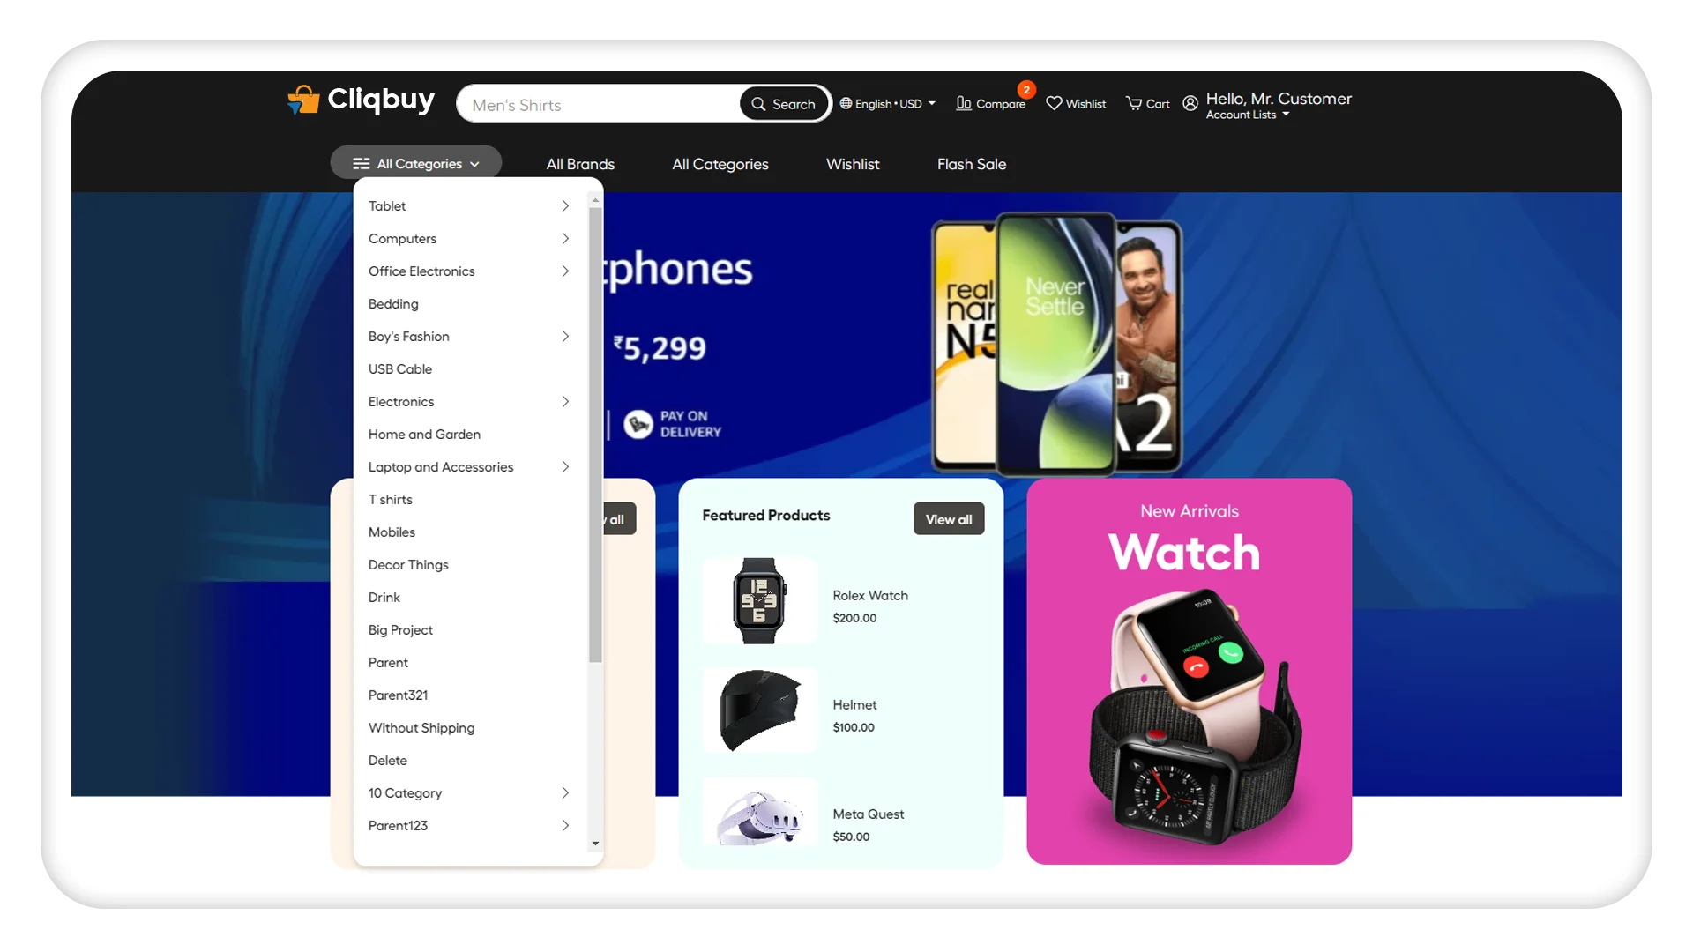
Task: Click the Compare icon with badge 2
Action: 989,105
